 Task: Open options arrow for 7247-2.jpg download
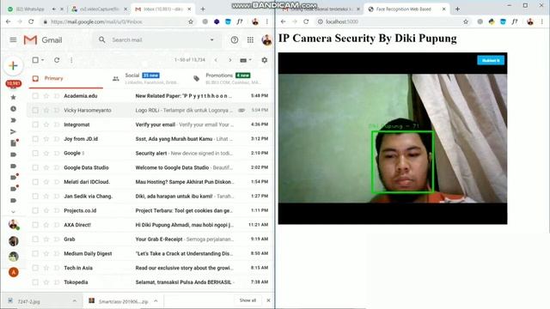(x=75, y=301)
